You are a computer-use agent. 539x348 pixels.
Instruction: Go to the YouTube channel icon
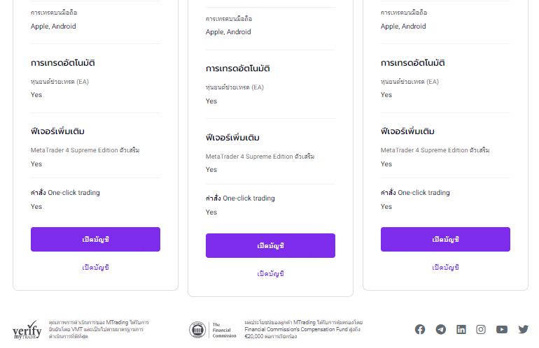(x=502, y=329)
